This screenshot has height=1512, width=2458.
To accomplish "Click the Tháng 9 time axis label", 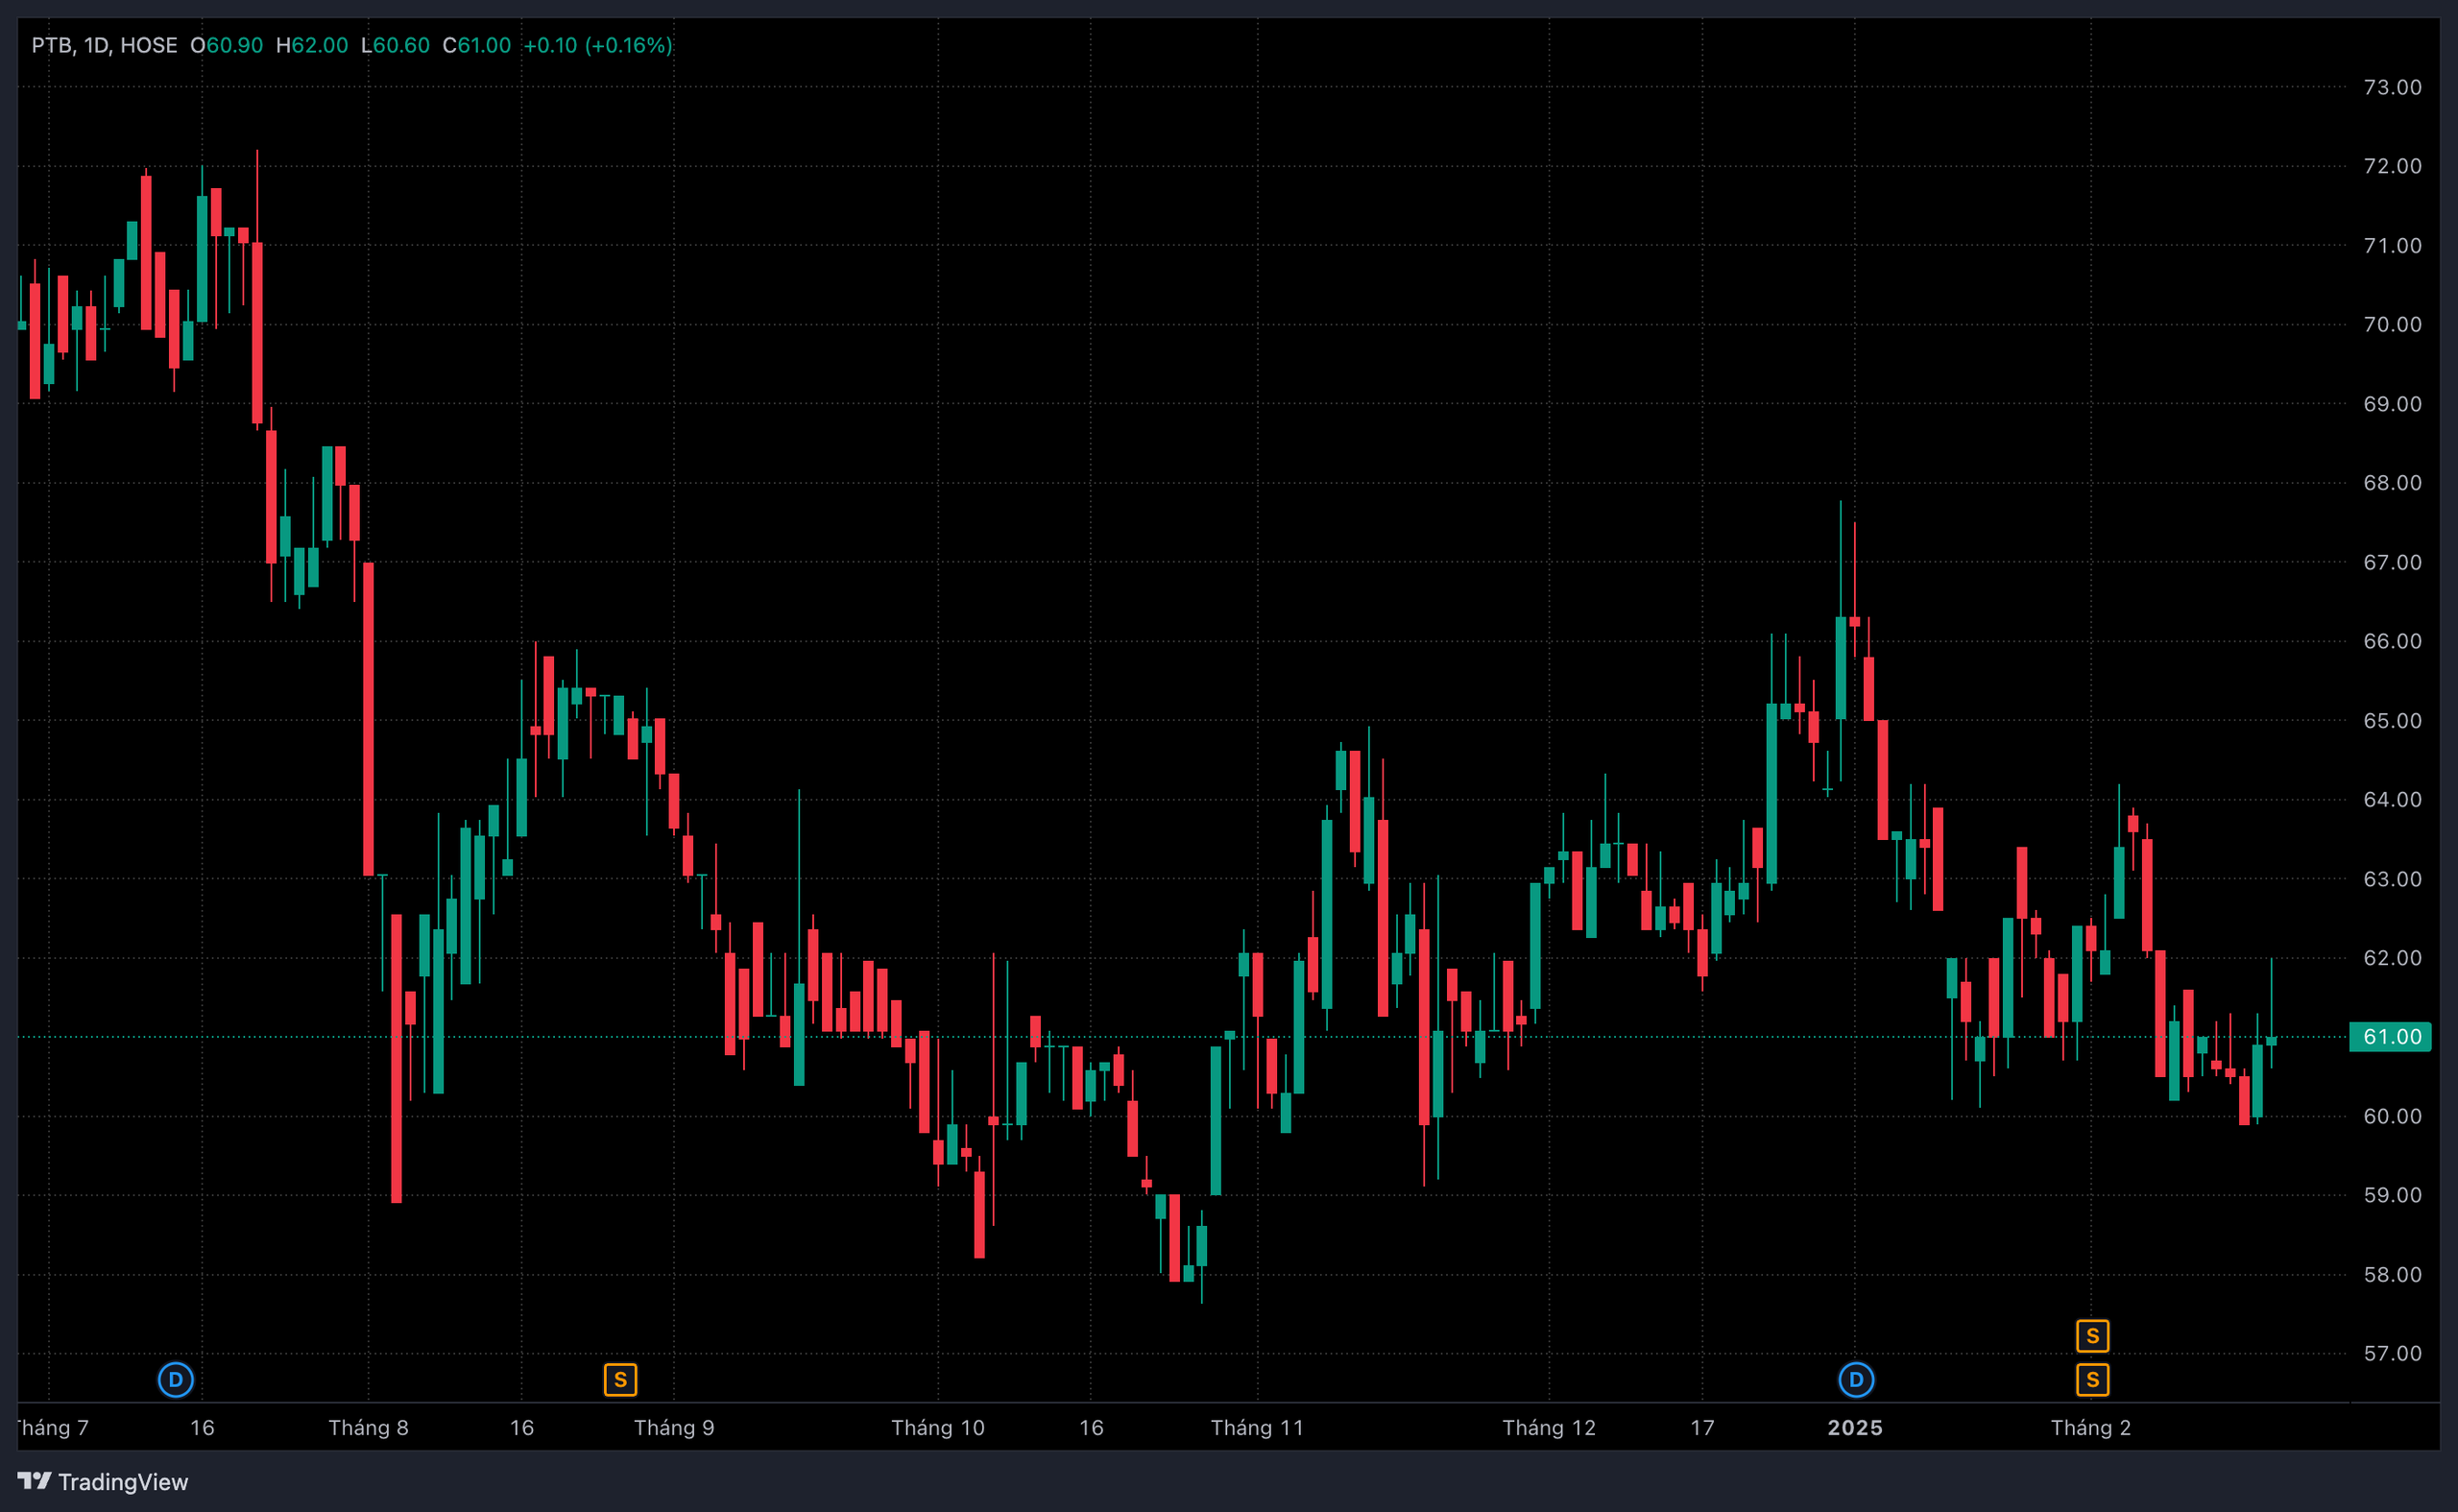I will click(x=674, y=1427).
